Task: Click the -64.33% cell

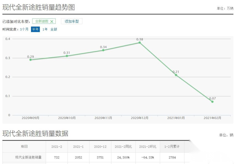Action: (x=148, y=158)
